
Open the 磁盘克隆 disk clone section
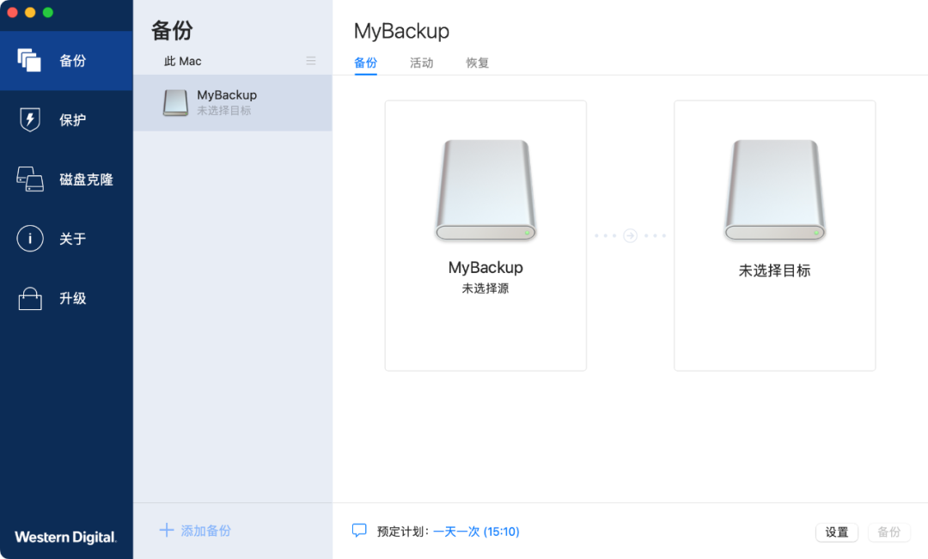point(66,179)
